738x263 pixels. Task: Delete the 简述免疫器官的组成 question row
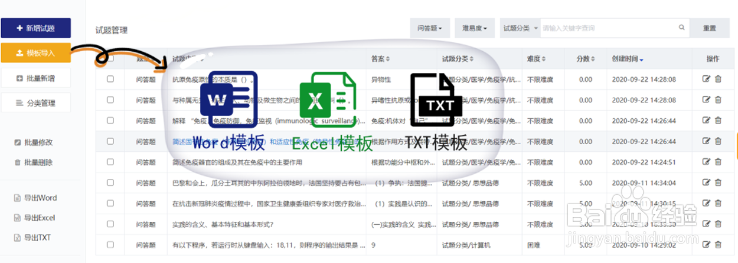pyautogui.click(x=718, y=162)
